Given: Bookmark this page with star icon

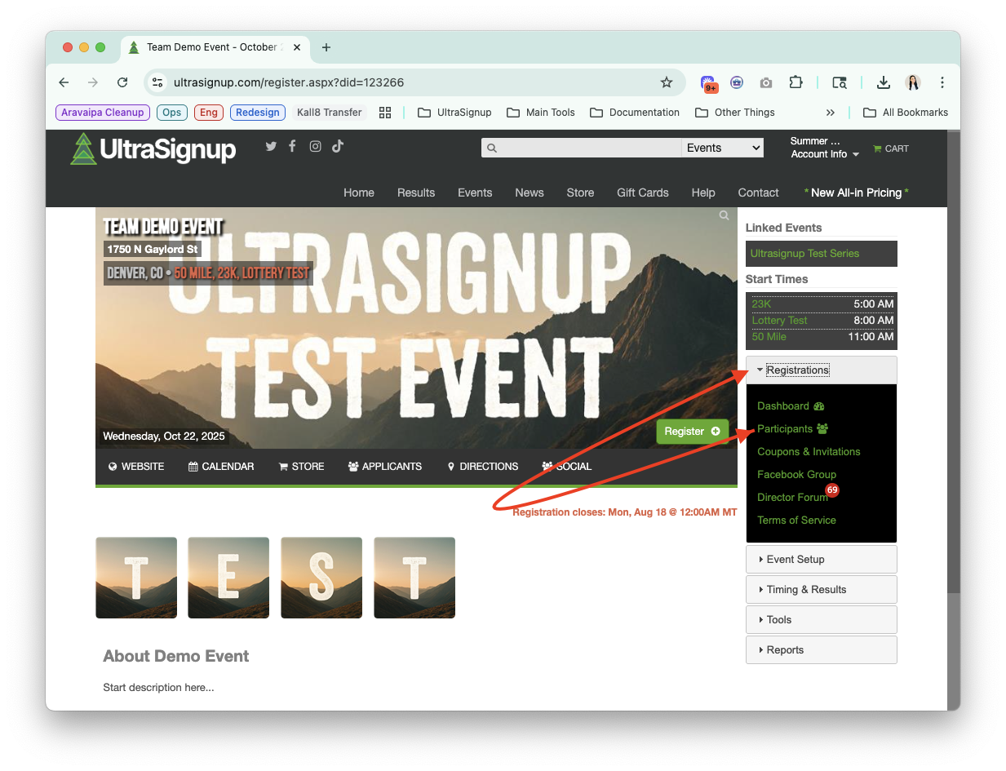Looking at the screenshot, I should (667, 82).
